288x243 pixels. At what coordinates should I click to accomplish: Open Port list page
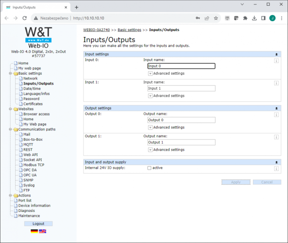25,201
